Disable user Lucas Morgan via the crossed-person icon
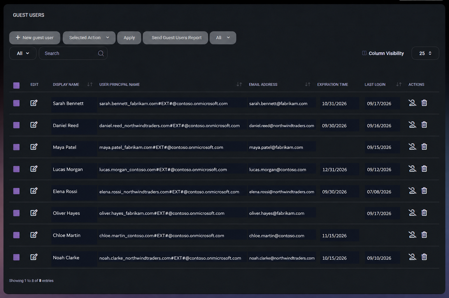The image size is (449, 298). point(412,168)
